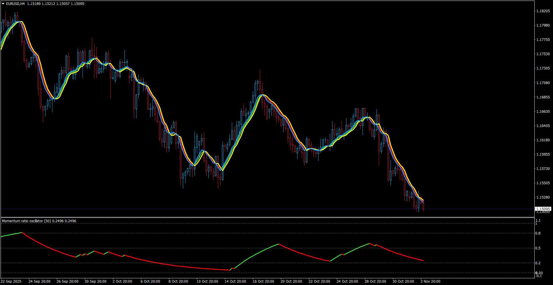Select the highlighted current price tag 1.15095
Screen dimensions: 553x285
[x=543, y=209]
